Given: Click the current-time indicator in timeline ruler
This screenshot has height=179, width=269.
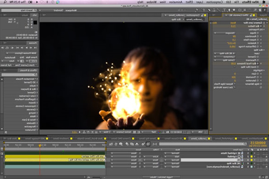Looking at the screenshot, I should (x=40, y=145).
